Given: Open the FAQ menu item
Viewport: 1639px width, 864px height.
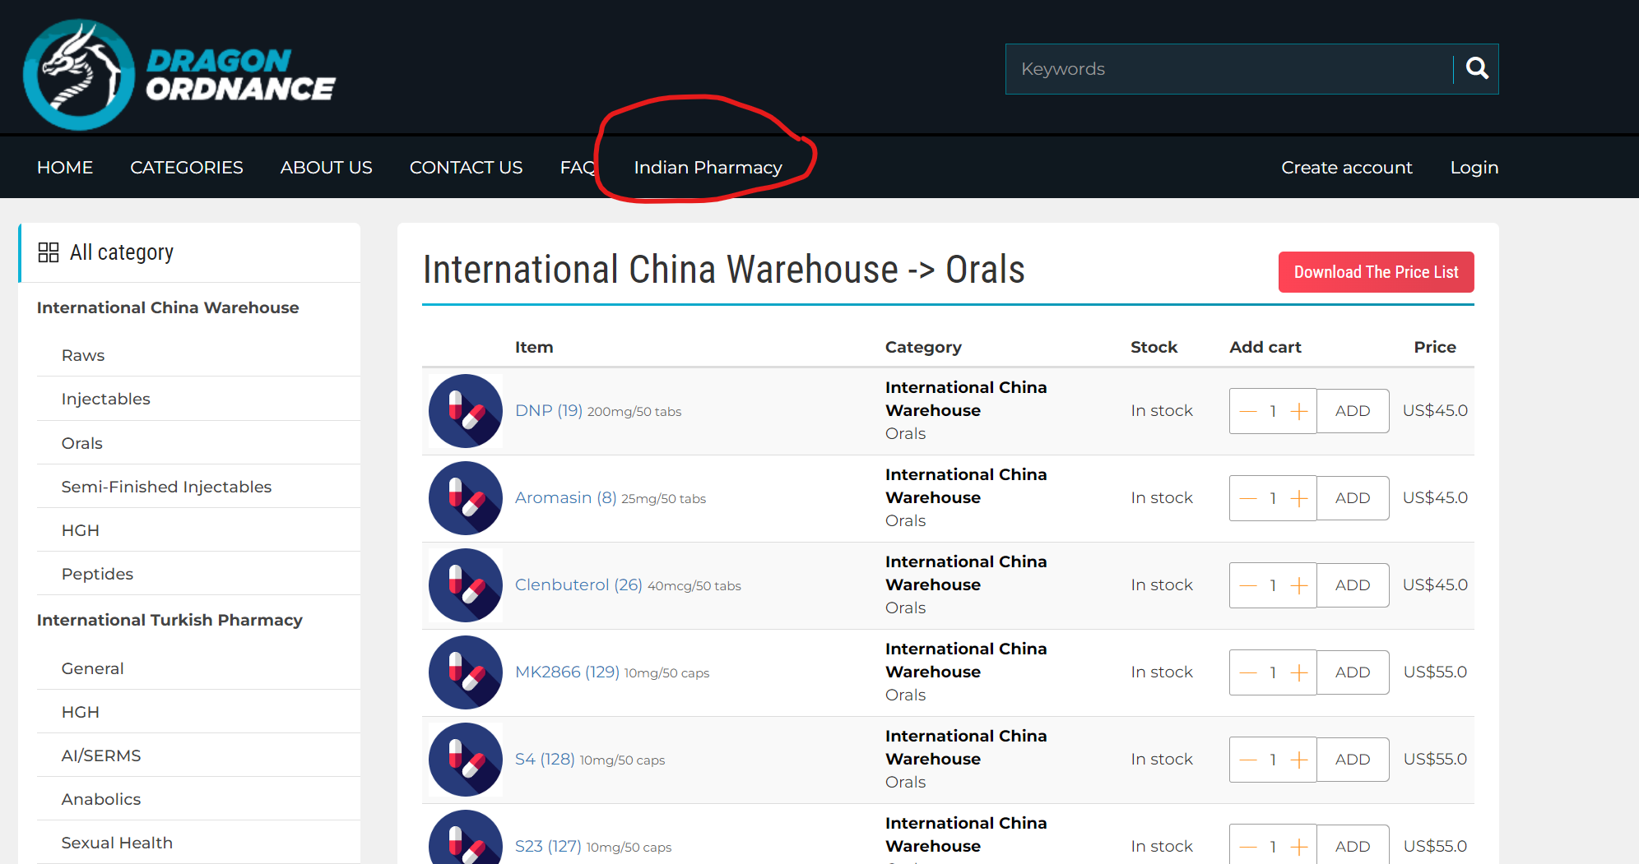Looking at the screenshot, I should tap(578, 168).
